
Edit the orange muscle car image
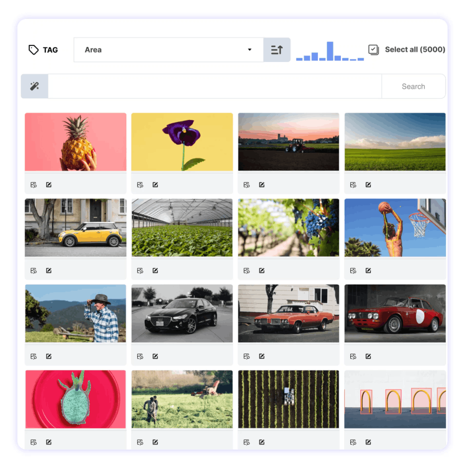[262, 356]
